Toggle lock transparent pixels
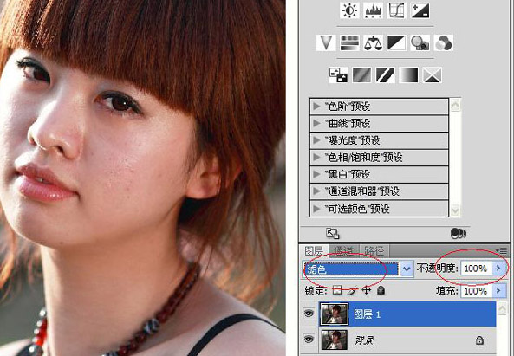514x356 pixels. click(337, 290)
